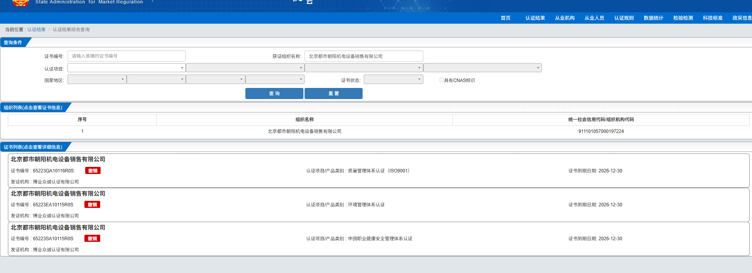This screenshot has width=752, height=273.
Task: Click 撤销 badge on certificate 65223QA10116R0S
Action: click(93, 171)
